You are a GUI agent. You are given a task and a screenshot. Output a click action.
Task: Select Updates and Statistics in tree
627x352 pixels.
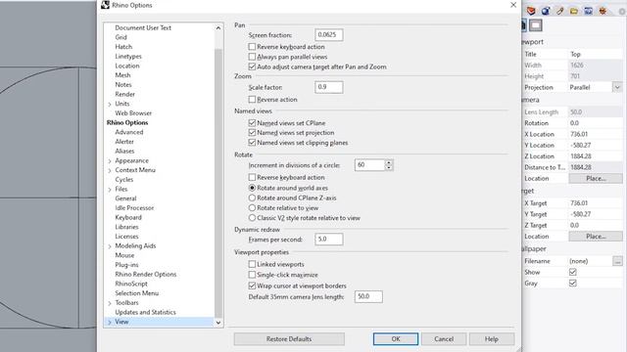(x=145, y=312)
